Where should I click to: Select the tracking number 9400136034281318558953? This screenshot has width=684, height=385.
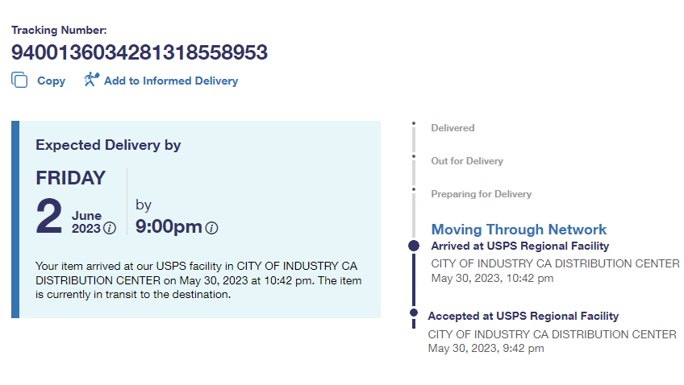coord(140,52)
